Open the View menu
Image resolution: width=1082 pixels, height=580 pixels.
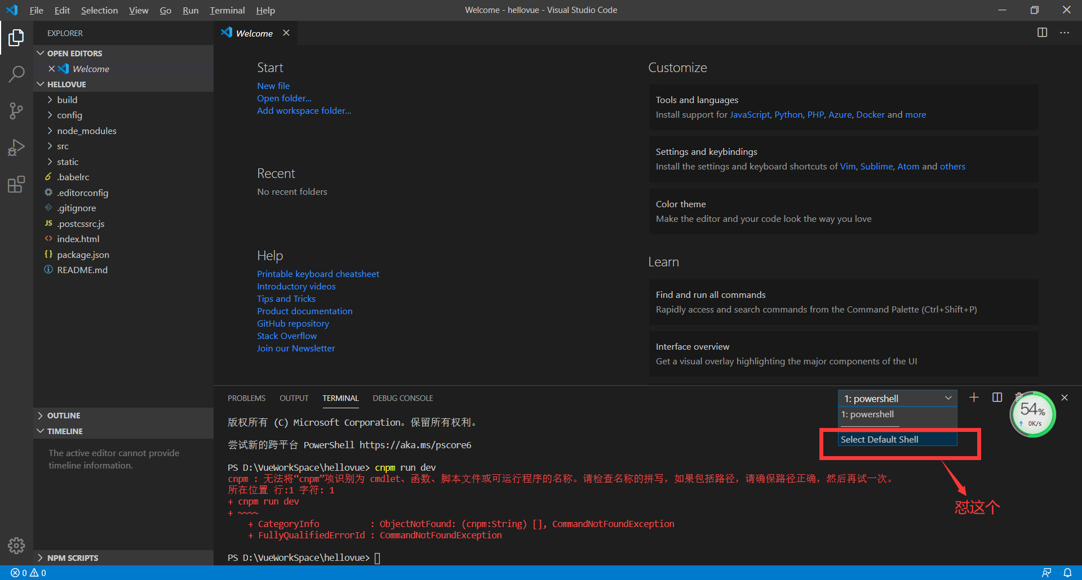pos(139,10)
